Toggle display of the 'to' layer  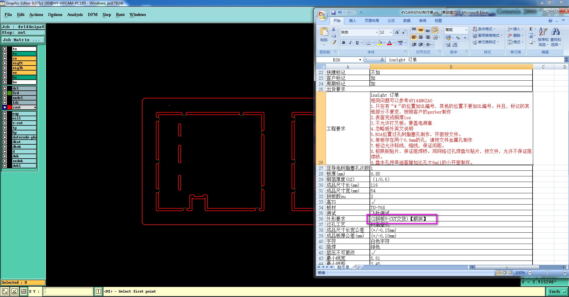pyautogui.click(x=5, y=49)
